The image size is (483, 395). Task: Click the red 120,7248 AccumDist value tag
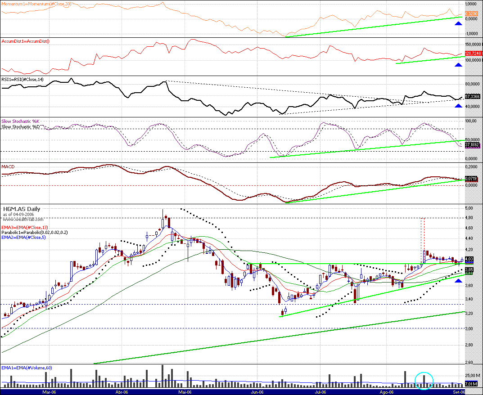click(x=473, y=53)
